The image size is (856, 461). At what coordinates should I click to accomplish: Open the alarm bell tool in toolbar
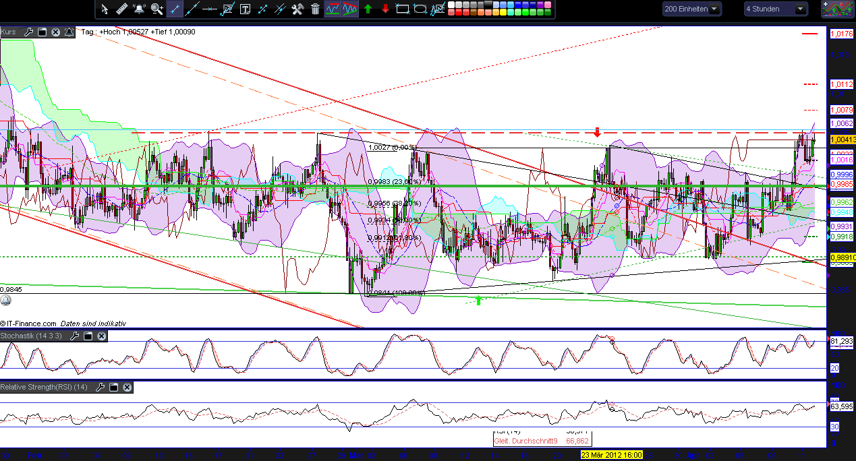click(140, 9)
